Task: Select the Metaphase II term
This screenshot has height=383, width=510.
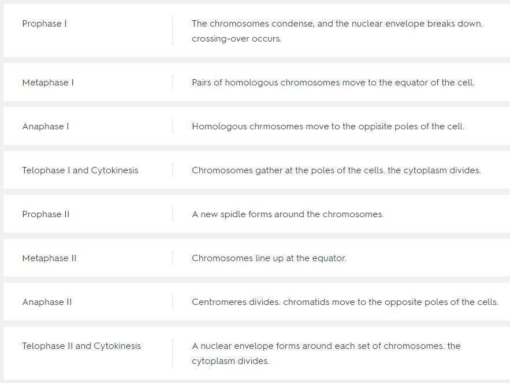Action: 50,258
